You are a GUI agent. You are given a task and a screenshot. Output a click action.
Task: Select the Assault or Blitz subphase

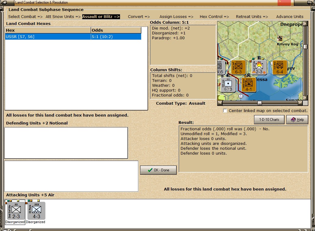101,17
